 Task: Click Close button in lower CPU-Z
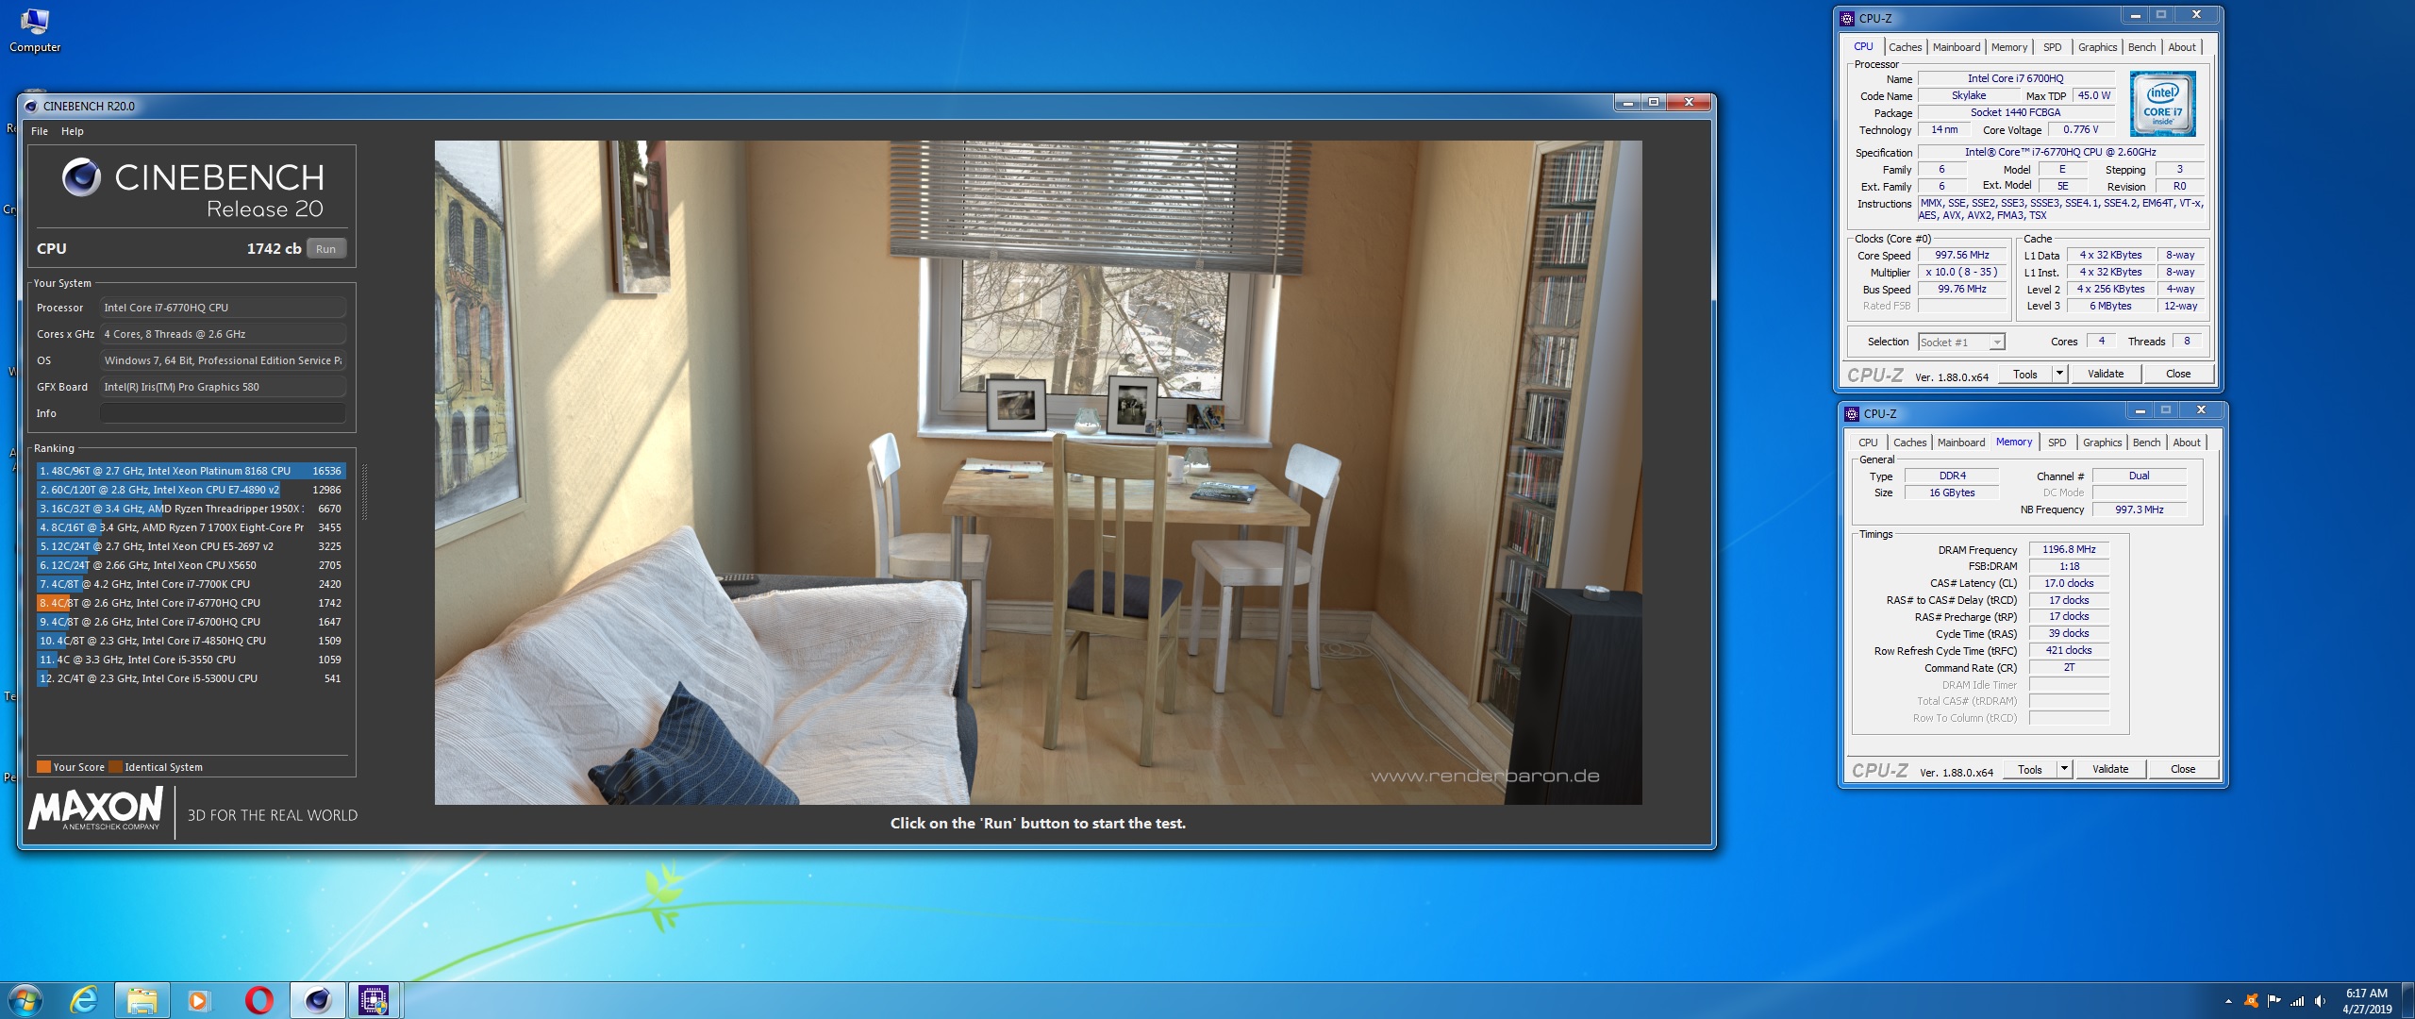(2183, 770)
